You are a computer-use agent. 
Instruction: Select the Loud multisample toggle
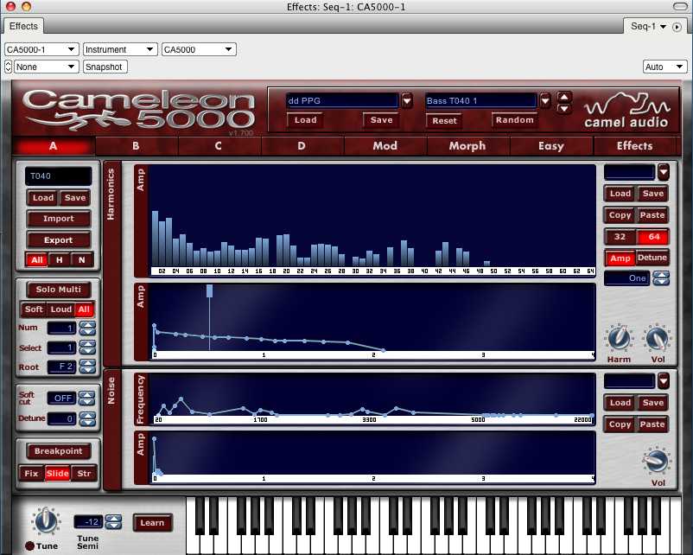coord(61,309)
